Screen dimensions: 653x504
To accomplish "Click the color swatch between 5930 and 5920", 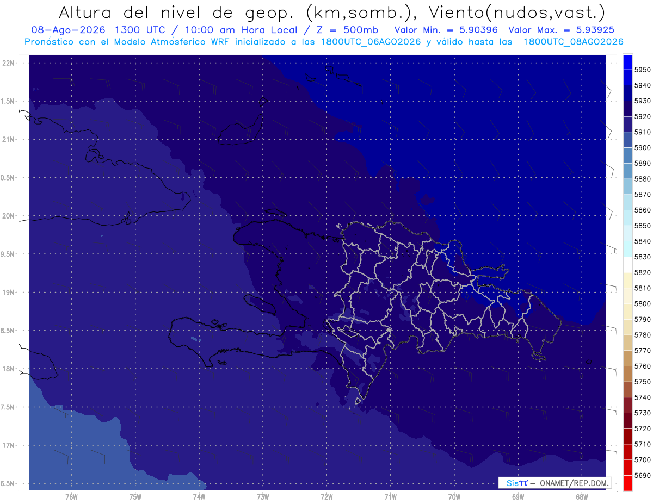I will click(627, 108).
